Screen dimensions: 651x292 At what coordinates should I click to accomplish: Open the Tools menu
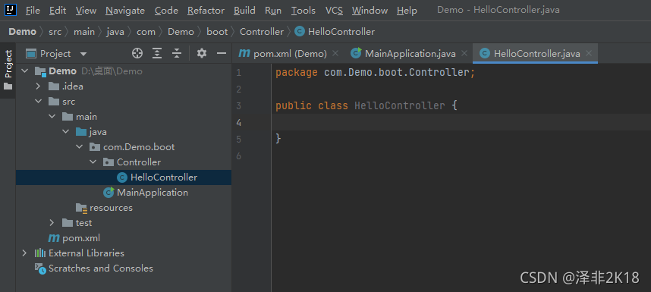pyautogui.click(x=303, y=11)
